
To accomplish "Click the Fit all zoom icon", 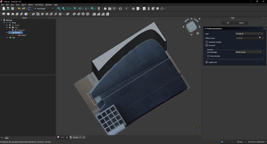I will [59, 9].
